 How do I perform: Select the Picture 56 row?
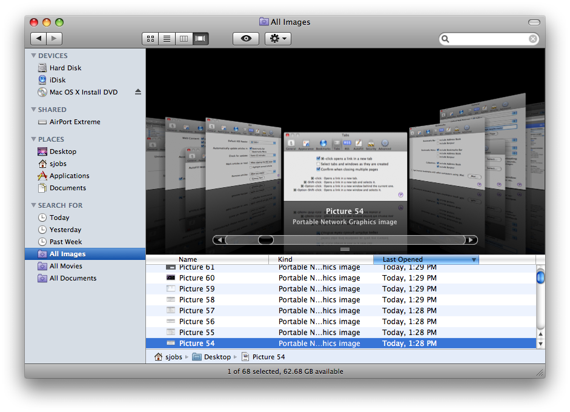point(341,322)
